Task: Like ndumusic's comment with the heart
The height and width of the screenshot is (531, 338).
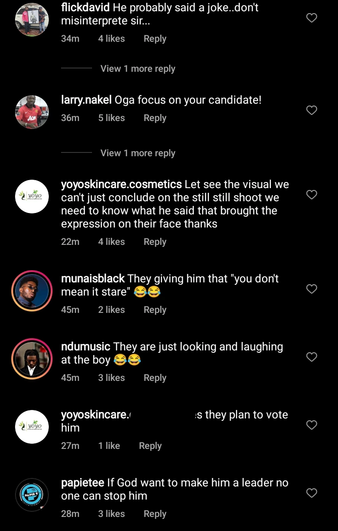Action: pos(312,357)
